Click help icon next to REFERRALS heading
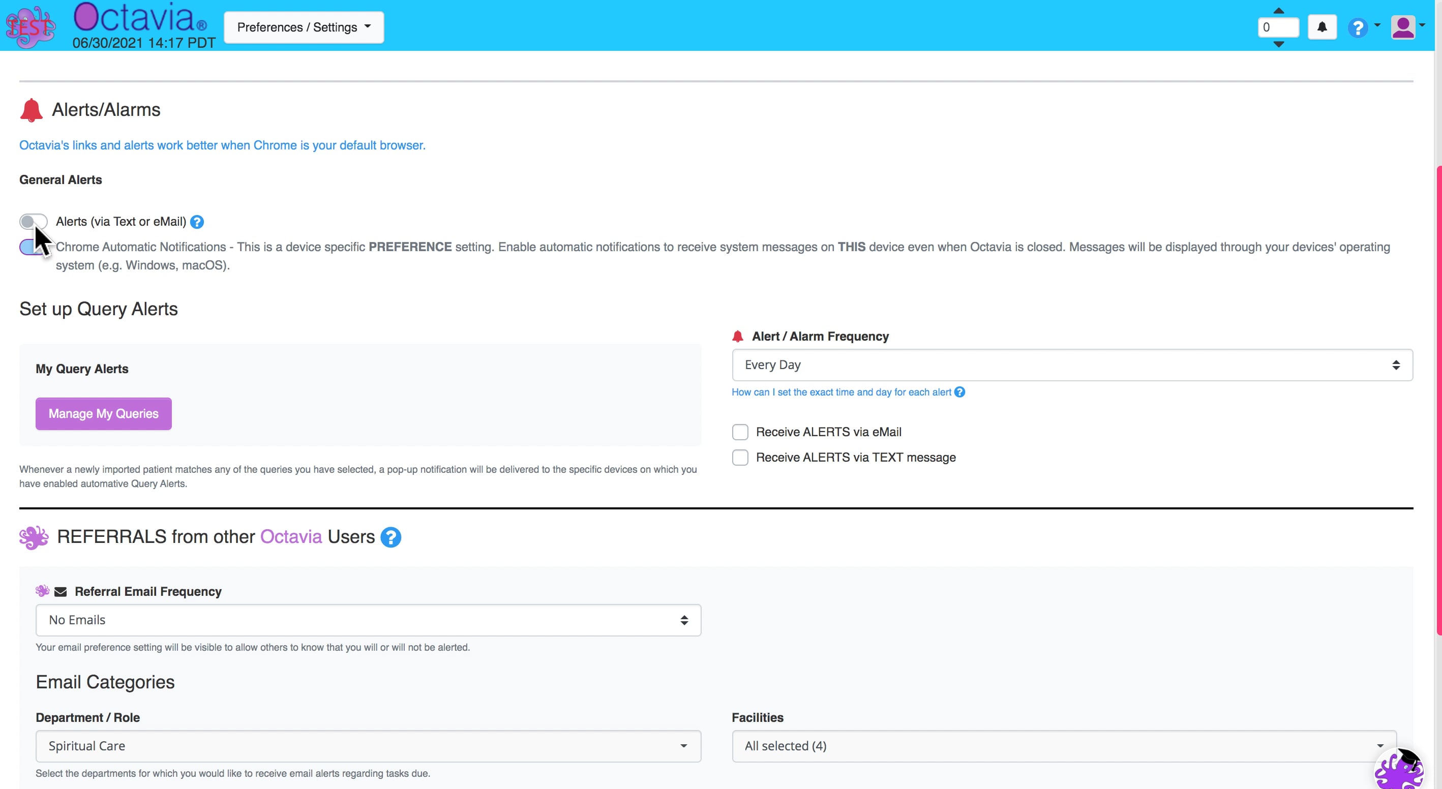The width and height of the screenshot is (1442, 789). pyautogui.click(x=390, y=537)
